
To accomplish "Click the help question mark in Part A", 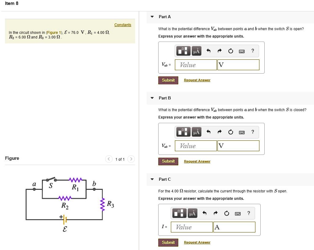I will (253, 51).
